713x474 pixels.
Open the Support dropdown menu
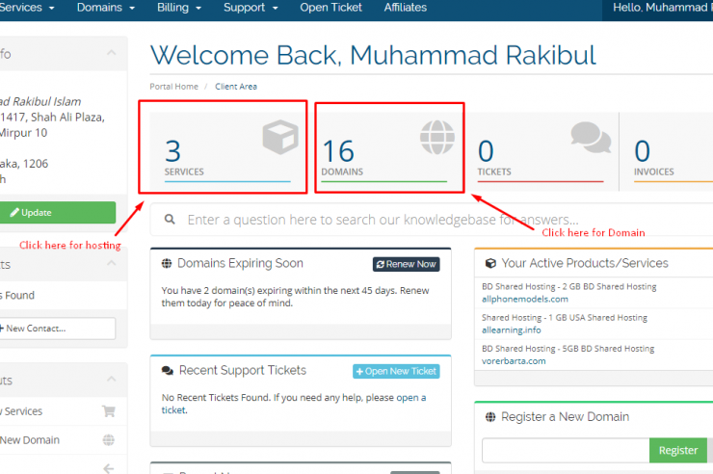tap(251, 8)
